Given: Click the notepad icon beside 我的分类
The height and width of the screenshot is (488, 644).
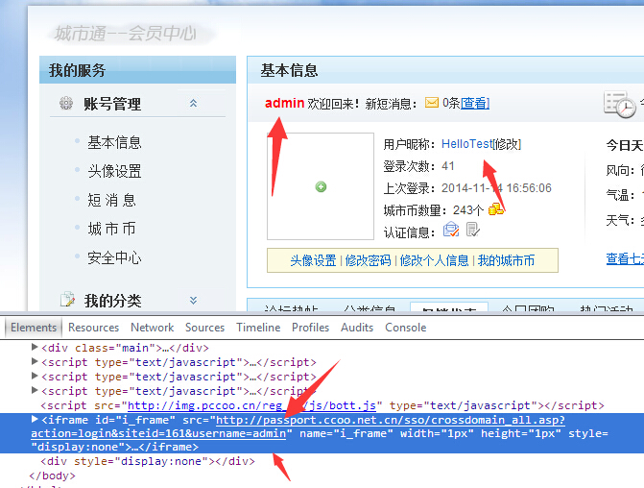Looking at the screenshot, I should click(67, 300).
